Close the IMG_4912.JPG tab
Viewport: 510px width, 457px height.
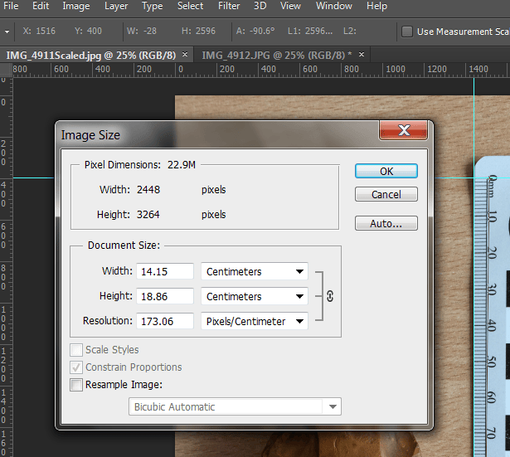[362, 54]
